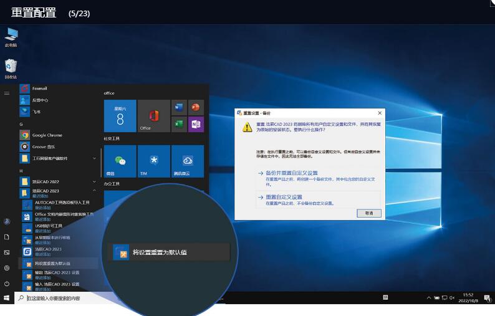The height and width of the screenshot is (316, 495).
Task: Launch 反馈中心 from the app list
Action: pyautogui.click(x=58, y=100)
